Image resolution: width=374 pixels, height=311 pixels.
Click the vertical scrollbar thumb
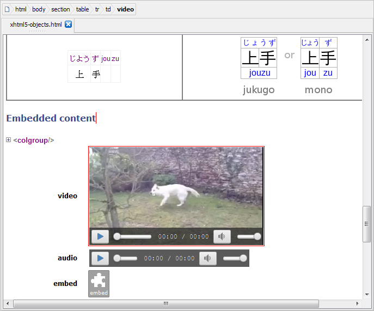366,224
